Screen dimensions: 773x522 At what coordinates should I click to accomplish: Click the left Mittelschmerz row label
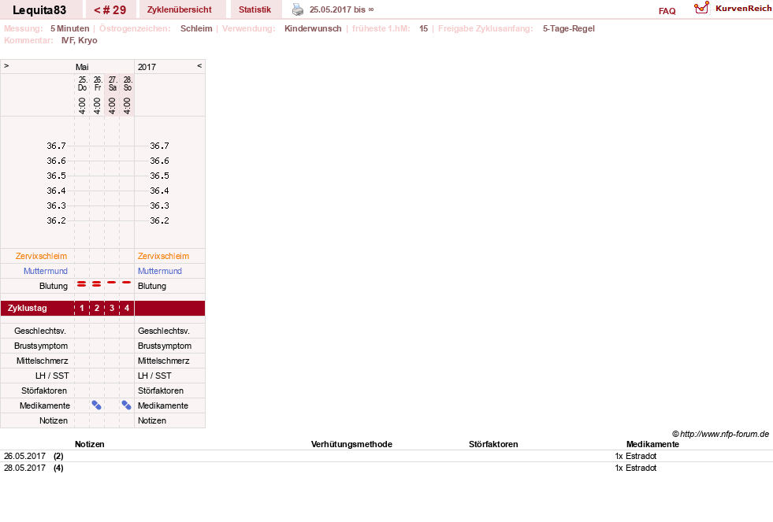tap(42, 361)
